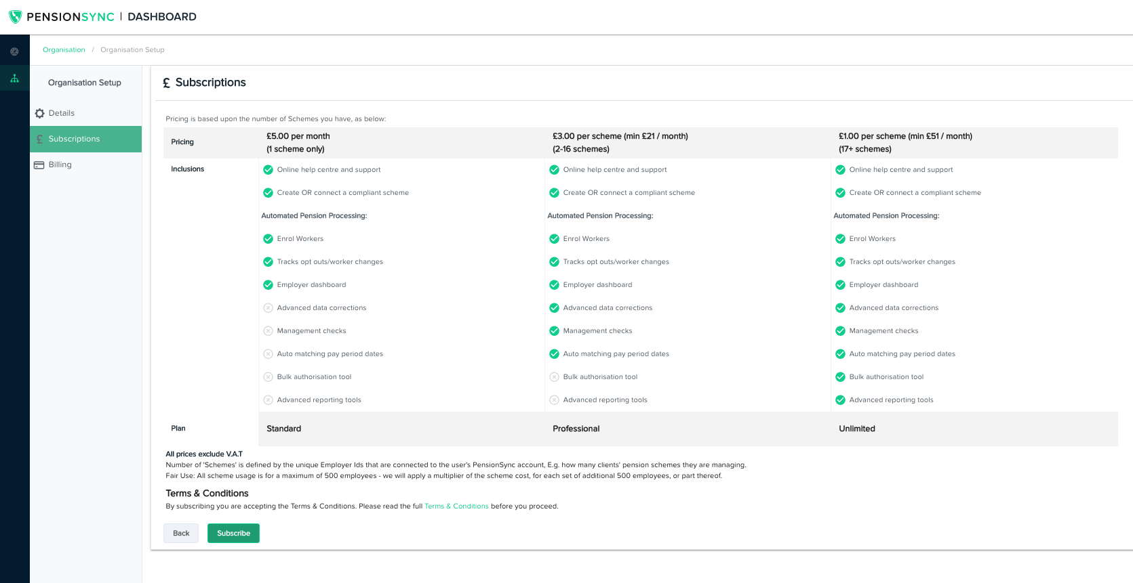Click Professional plan's Advanced reporting tools cross icon

point(554,400)
